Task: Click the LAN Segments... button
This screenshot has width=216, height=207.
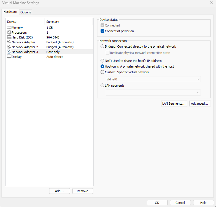Action: 174,103
